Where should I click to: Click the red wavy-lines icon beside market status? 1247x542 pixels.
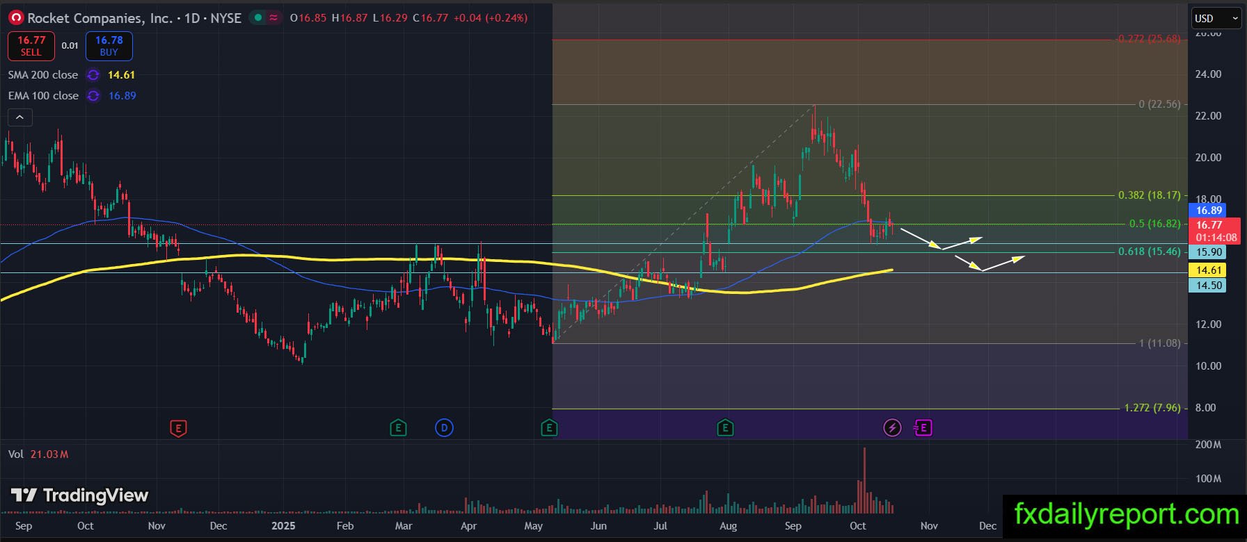tap(274, 18)
